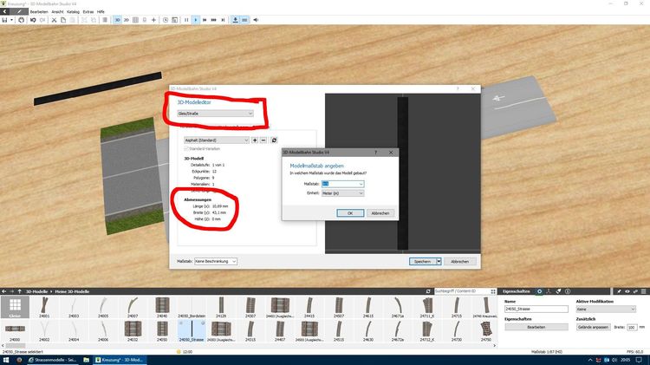Open the Einheit Meter (m) dropdown
The width and height of the screenshot is (650, 365).
coord(343,193)
